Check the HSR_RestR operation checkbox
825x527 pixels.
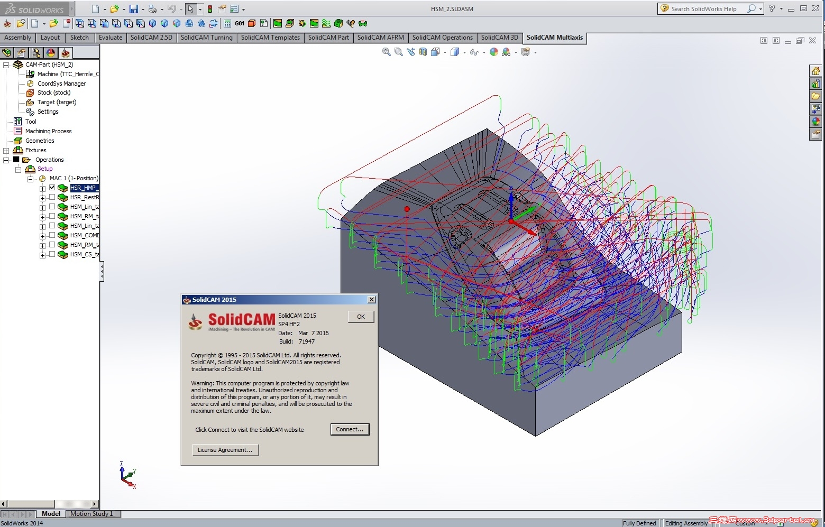pyautogui.click(x=52, y=197)
